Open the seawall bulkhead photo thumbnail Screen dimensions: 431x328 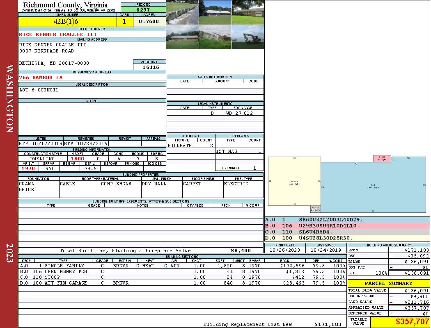(x=182, y=12)
